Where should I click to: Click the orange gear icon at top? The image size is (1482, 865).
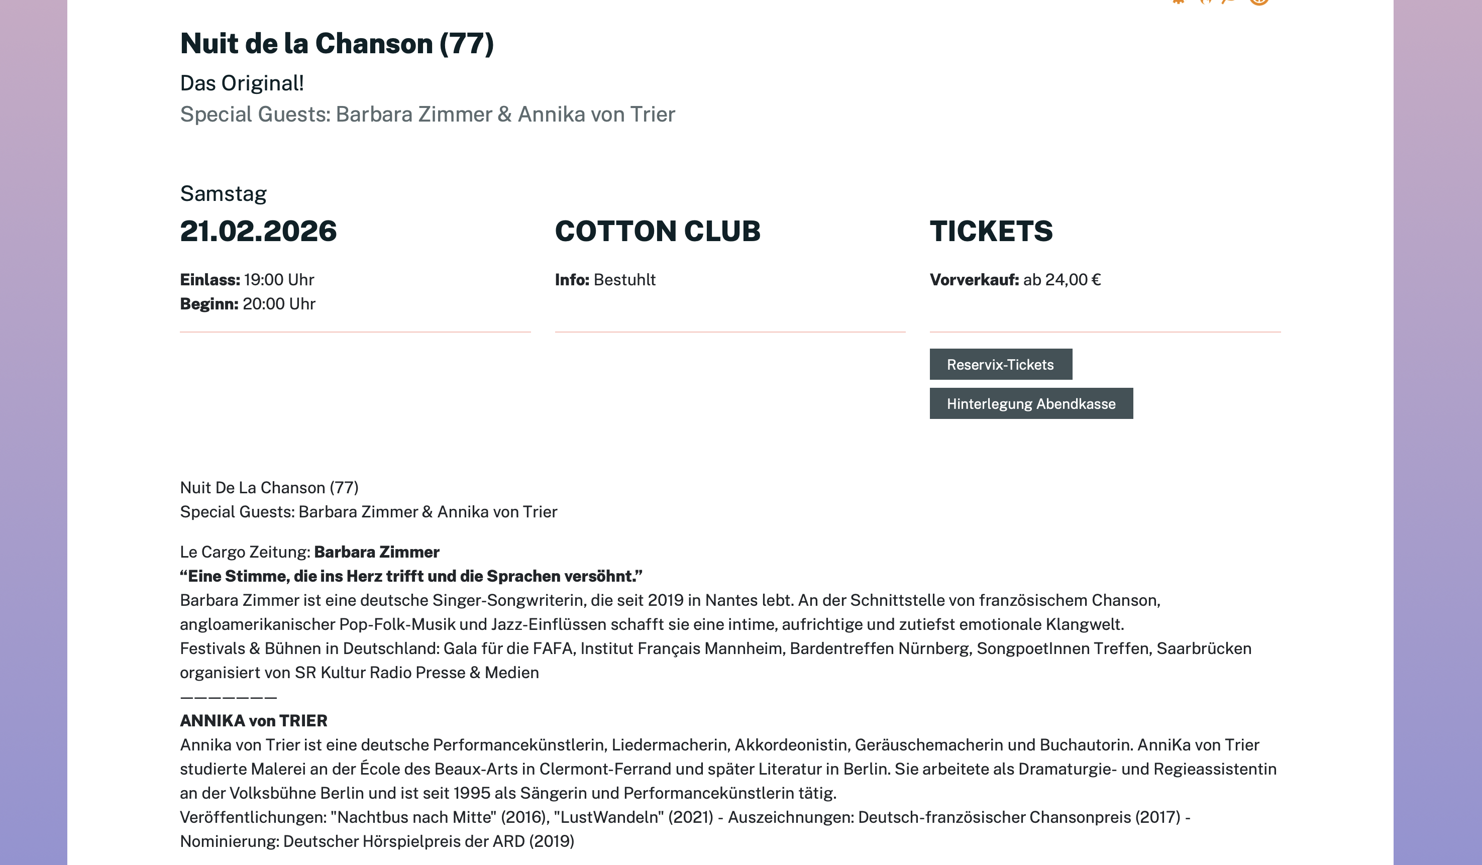1178,2
